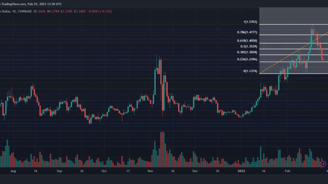
Task: Click the open value O1.2646
Action: pos(39,11)
